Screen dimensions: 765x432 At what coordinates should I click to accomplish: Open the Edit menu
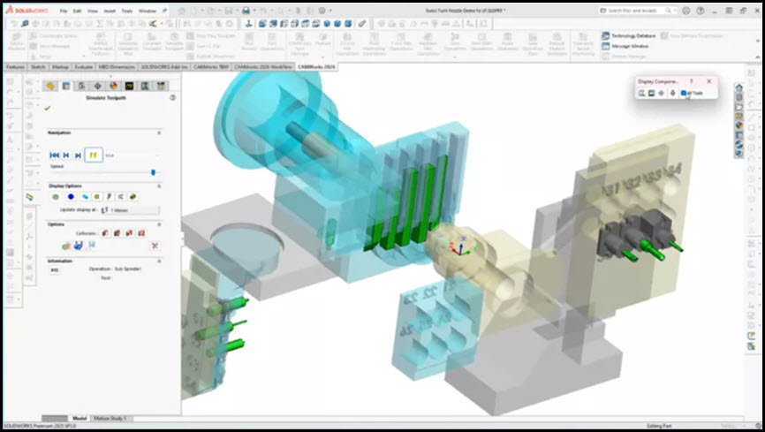pyautogui.click(x=78, y=11)
